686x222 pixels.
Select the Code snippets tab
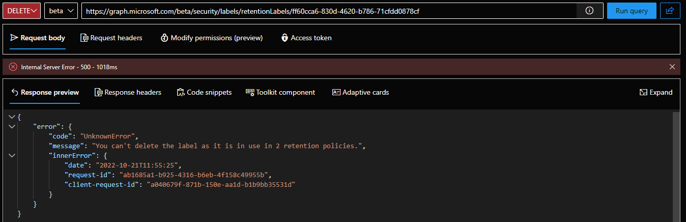click(x=204, y=92)
